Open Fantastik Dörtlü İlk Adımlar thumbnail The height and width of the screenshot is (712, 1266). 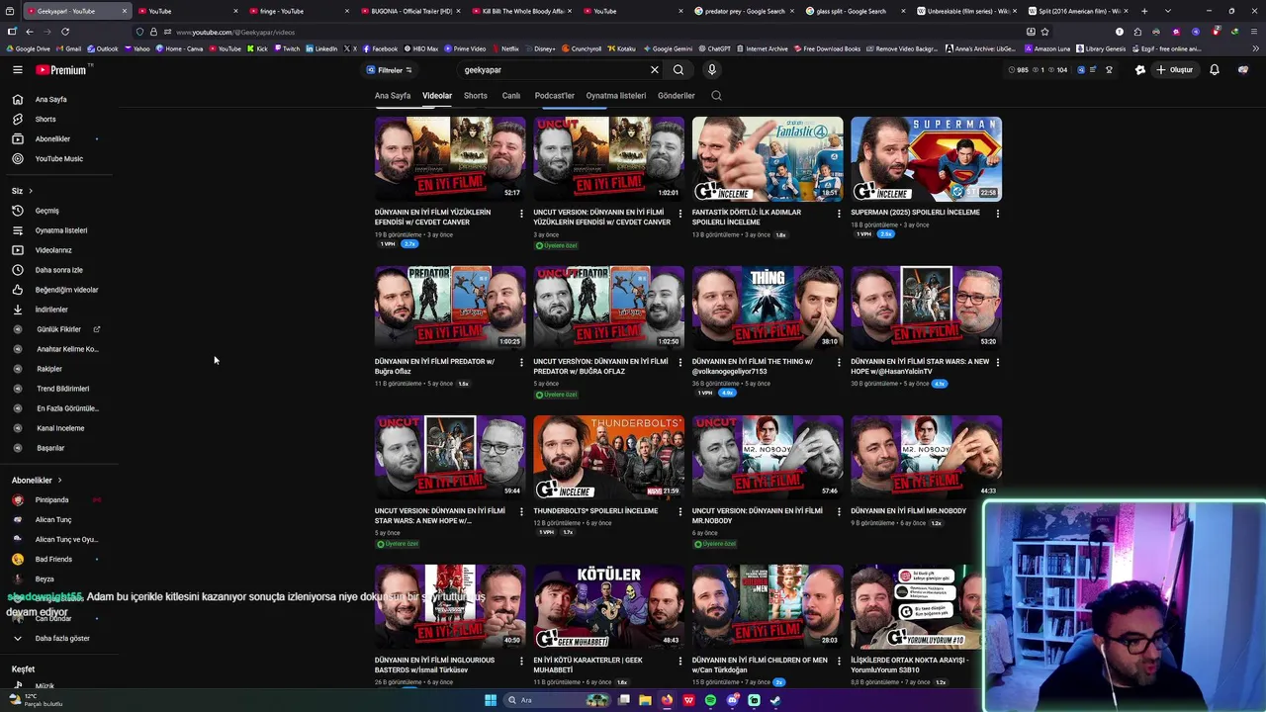pos(768,159)
